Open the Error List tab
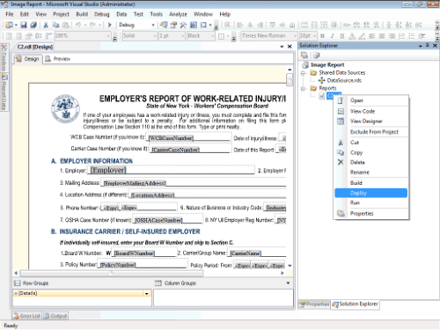The width and height of the screenshot is (440, 330). coord(26,316)
